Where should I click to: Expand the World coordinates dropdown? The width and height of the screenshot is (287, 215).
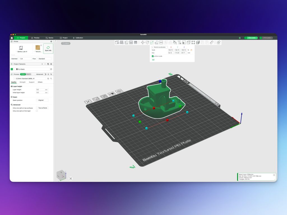point(159,47)
